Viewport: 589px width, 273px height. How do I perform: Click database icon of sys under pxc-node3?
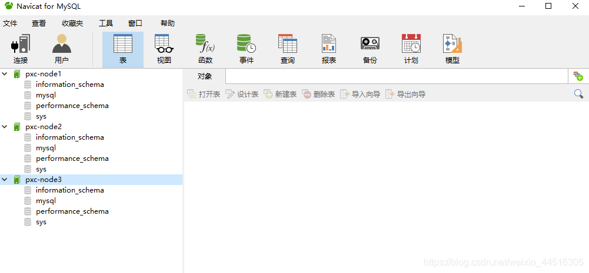coord(28,222)
